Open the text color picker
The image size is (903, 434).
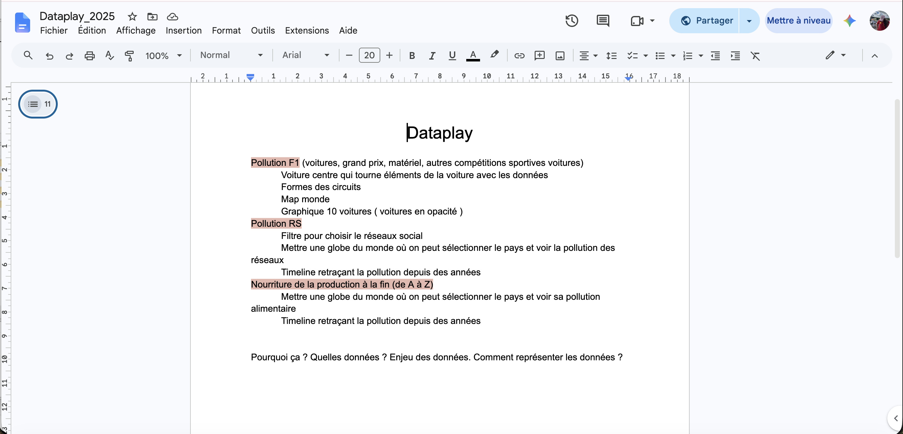pyautogui.click(x=473, y=55)
